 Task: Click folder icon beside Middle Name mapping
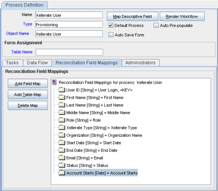coord(62,112)
